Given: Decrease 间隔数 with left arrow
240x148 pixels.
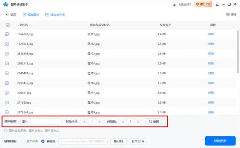Looking at the screenshot, I should [x=123, y=122].
